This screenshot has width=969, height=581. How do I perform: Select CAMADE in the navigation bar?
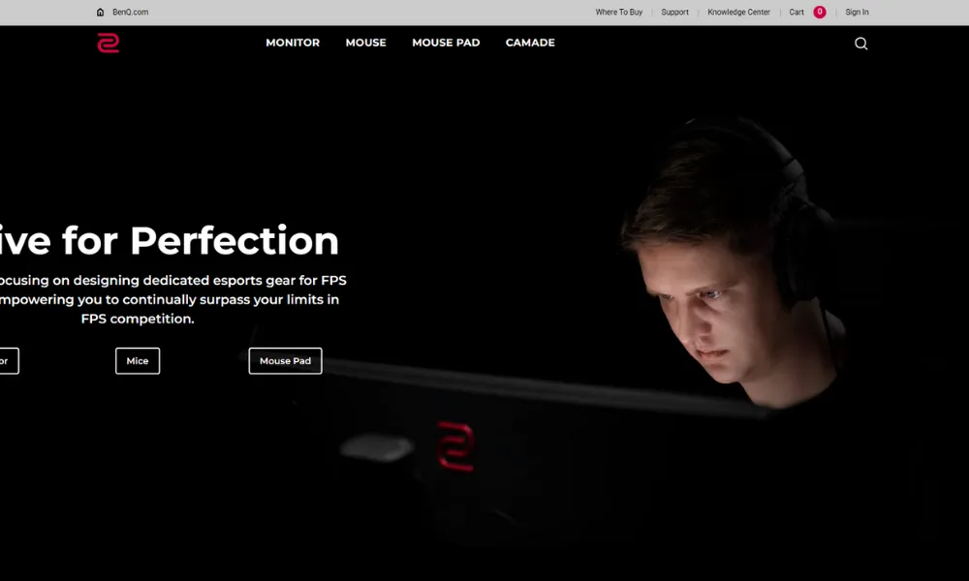coord(530,43)
